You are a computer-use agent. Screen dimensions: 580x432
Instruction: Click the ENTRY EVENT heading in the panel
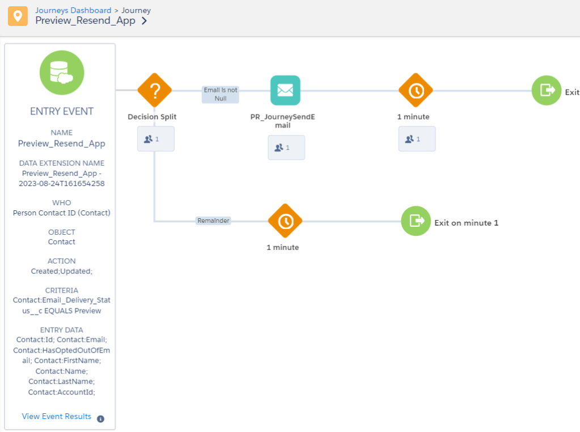(62, 111)
